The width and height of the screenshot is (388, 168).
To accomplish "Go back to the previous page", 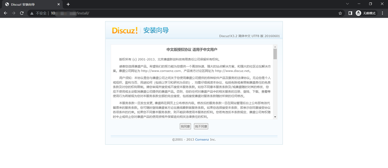I will (x=5, y=13).
